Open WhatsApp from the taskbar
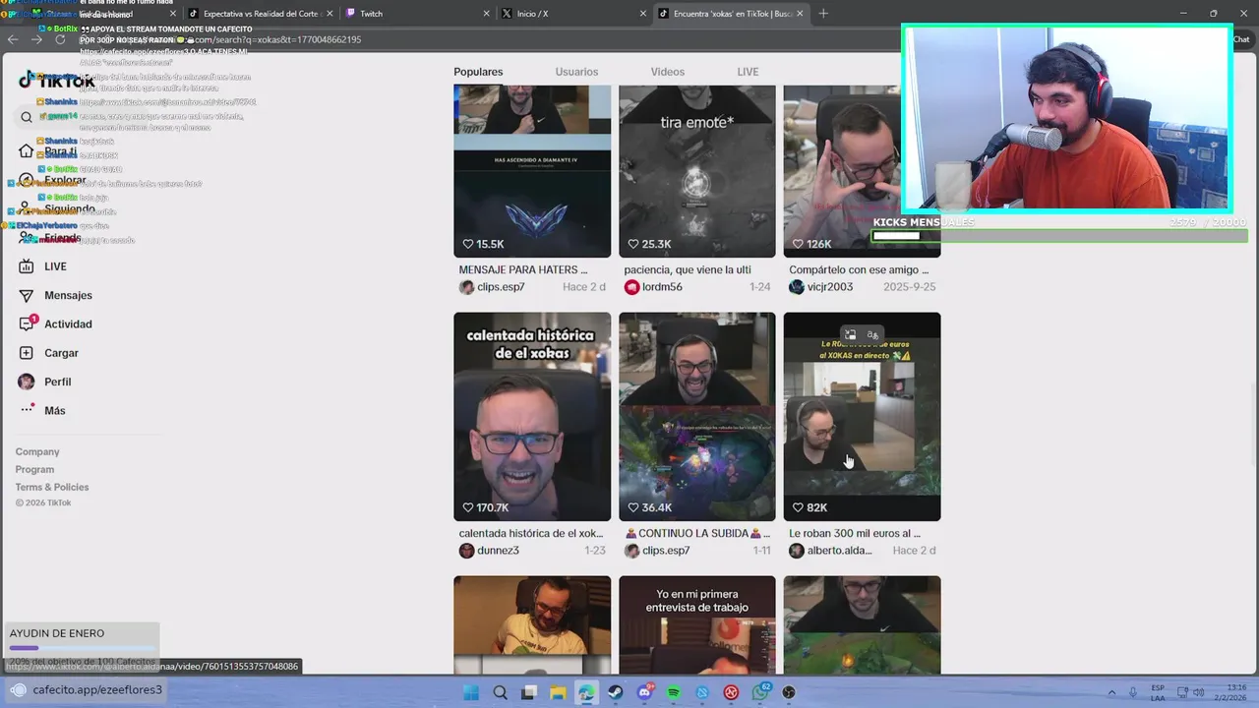 pos(760,692)
